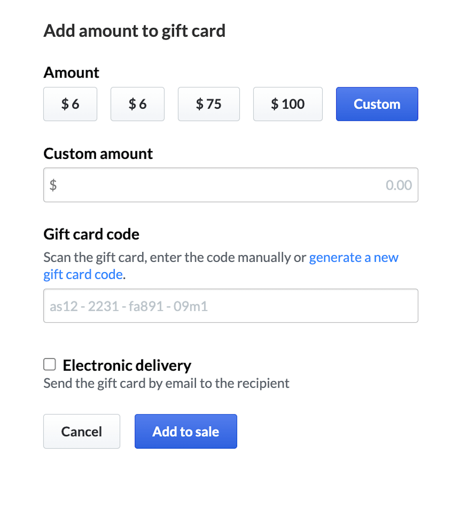Click the Amount section label
The width and height of the screenshot is (468, 509).
[x=71, y=72]
